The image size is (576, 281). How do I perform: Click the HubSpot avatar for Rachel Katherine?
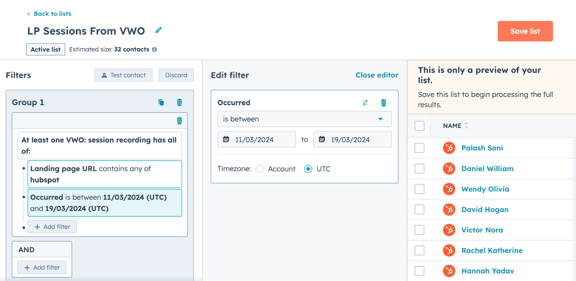[449, 251]
